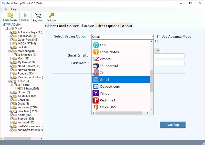Toggle the My Boss (186) checkbox
Screen dimensions: 205x145
tap(12, 62)
